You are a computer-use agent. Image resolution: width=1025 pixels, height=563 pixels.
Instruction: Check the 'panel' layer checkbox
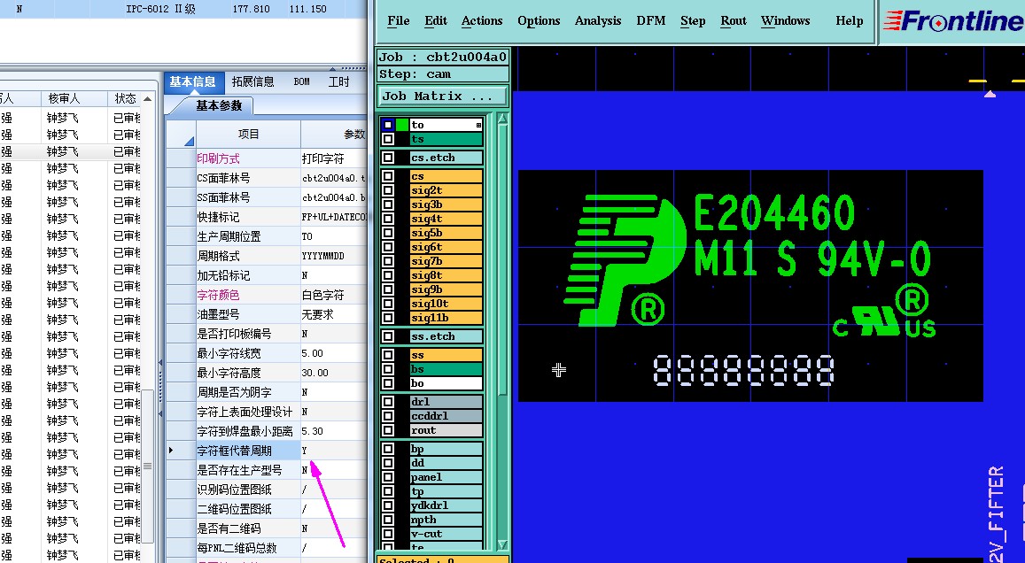(x=388, y=477)
